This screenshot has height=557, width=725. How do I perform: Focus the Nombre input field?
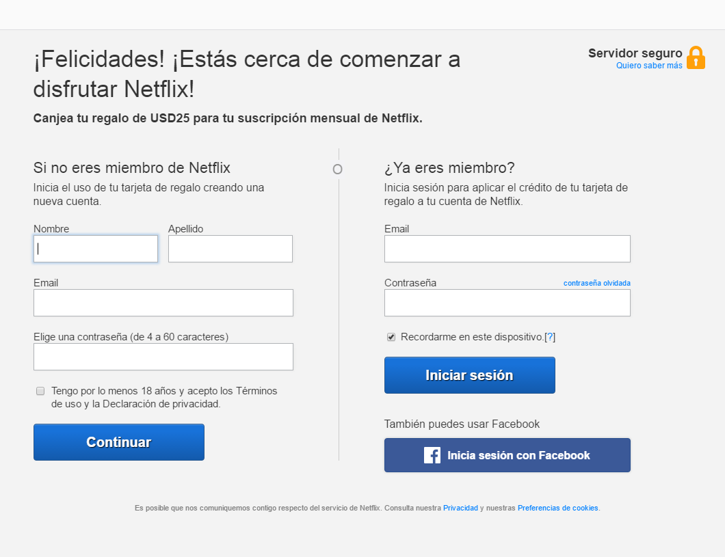coord(96,249)
